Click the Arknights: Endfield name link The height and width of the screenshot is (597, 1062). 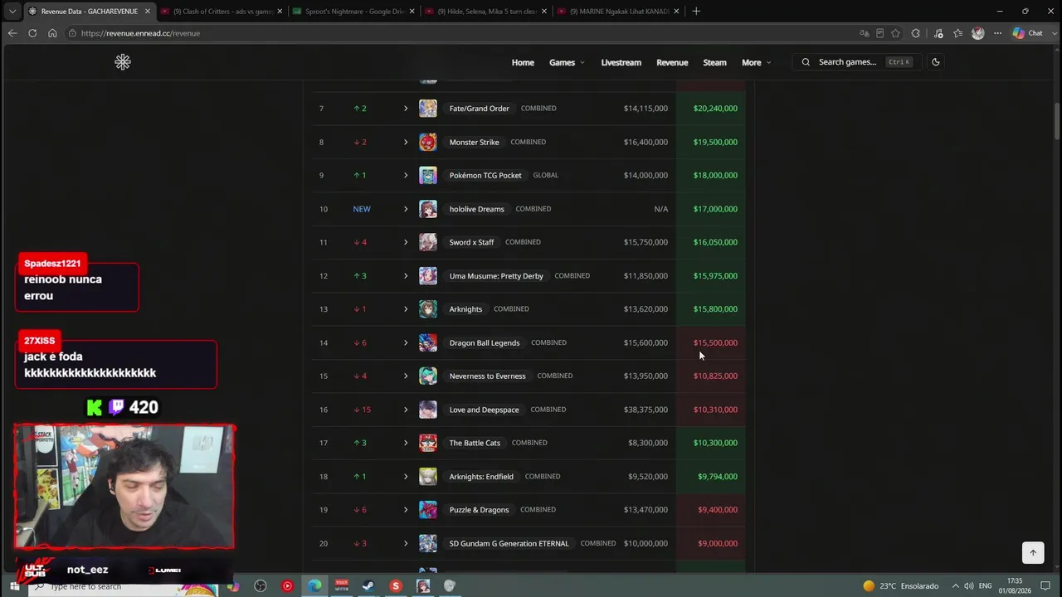click(x=481, y=477)
